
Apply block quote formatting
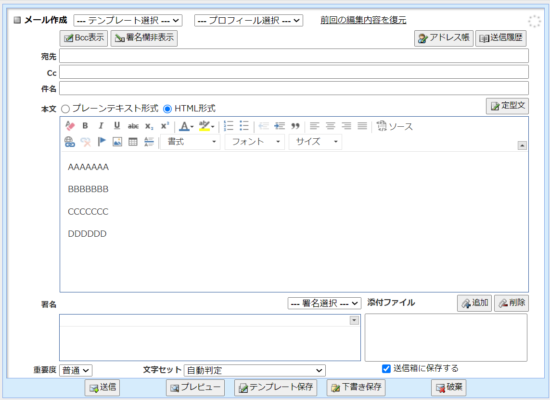coord(295,126)
